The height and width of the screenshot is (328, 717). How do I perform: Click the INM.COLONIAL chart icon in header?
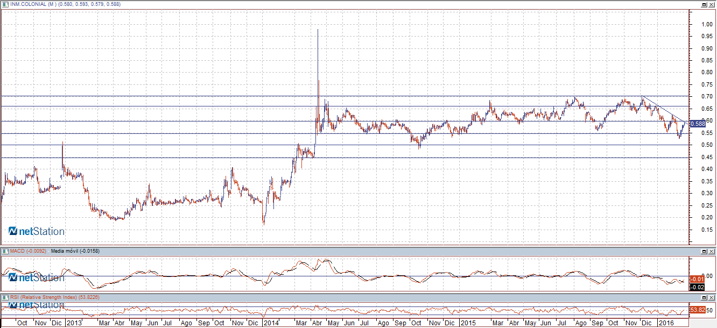click(x=5, y=4)
